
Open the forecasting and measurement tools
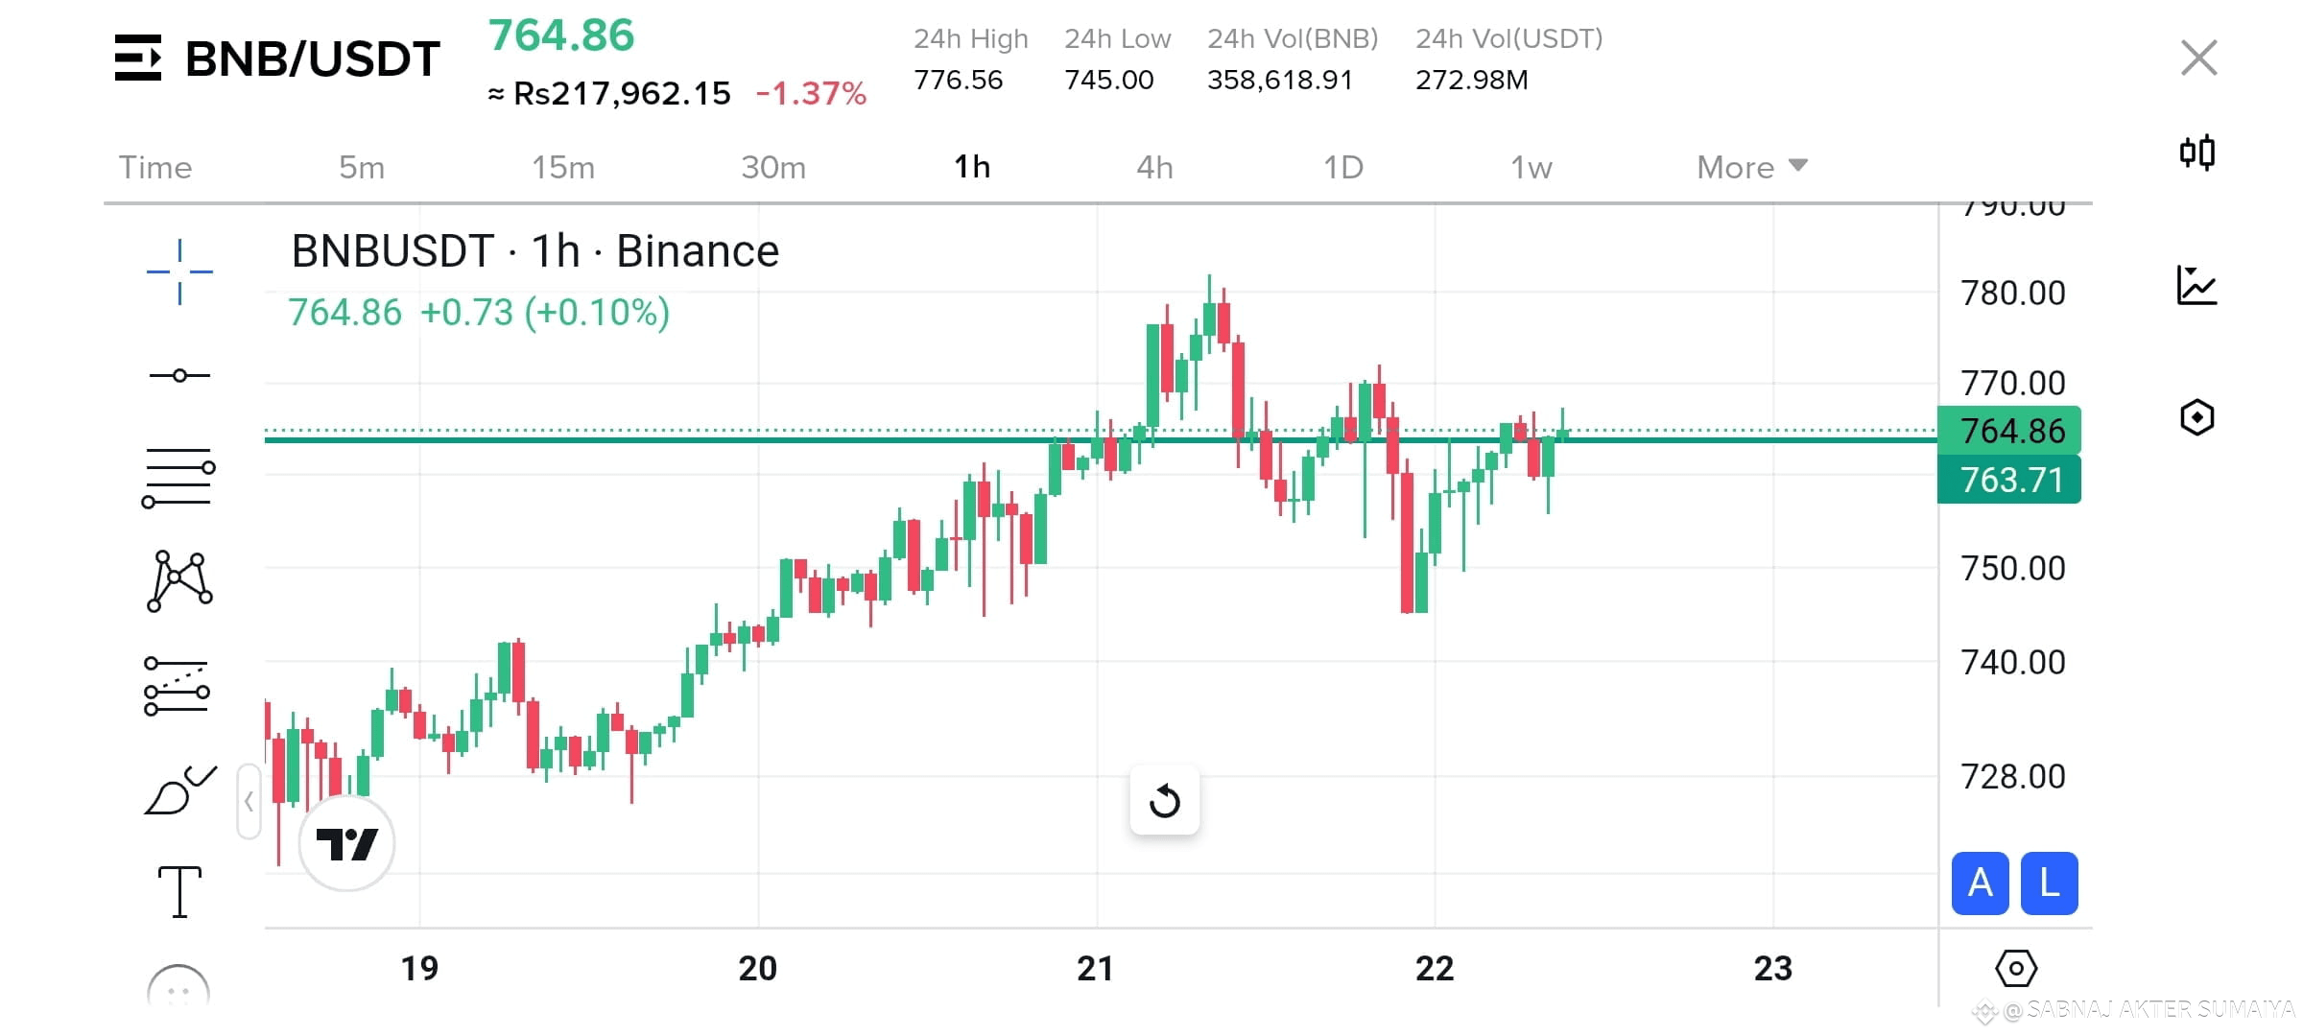tap(177, 687)
